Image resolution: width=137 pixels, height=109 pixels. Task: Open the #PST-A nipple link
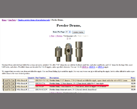(x=101, y=67)
